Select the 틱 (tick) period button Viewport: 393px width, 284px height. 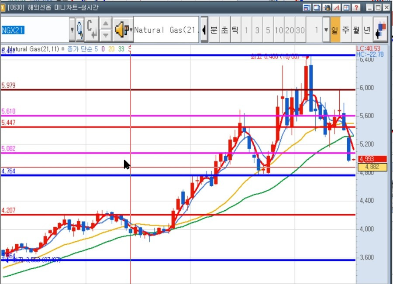[x=235, y=30]
